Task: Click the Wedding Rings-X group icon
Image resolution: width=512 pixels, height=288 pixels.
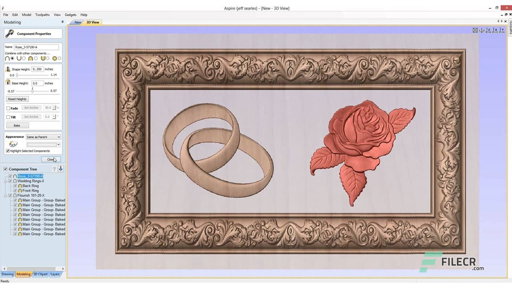Action: coord(15,181)
